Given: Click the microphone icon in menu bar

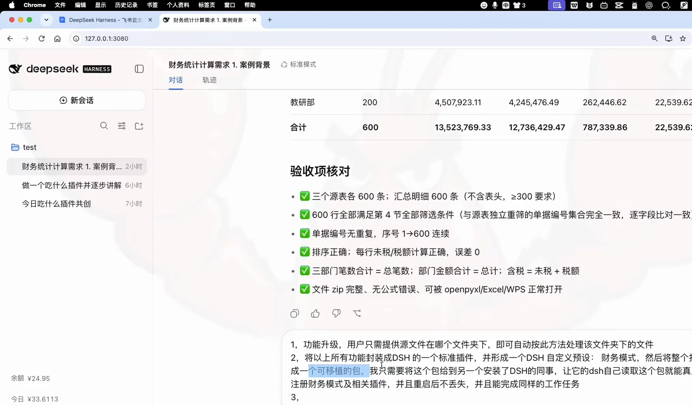Looking at the screenshot, I should 495,5.
